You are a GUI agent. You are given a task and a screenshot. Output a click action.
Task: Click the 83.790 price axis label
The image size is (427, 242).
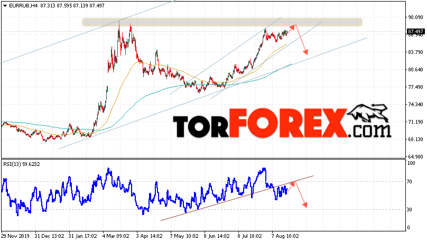pyautogui.click(x=415, y=52)
